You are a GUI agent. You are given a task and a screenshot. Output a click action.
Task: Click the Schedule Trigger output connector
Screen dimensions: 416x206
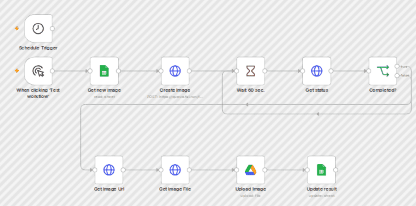pyautogui.click(x=52, y=28)
